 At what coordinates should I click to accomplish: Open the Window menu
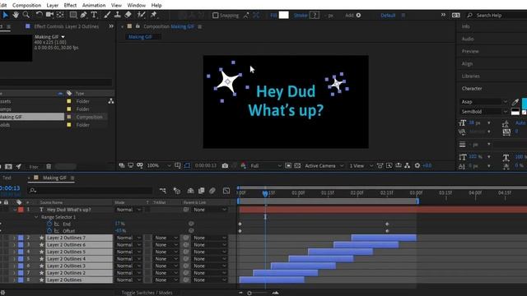click(137, 6)
